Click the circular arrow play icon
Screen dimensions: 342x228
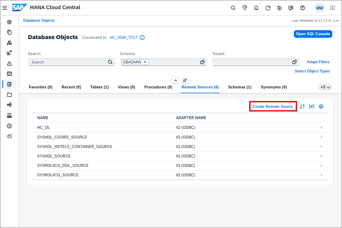279,8
